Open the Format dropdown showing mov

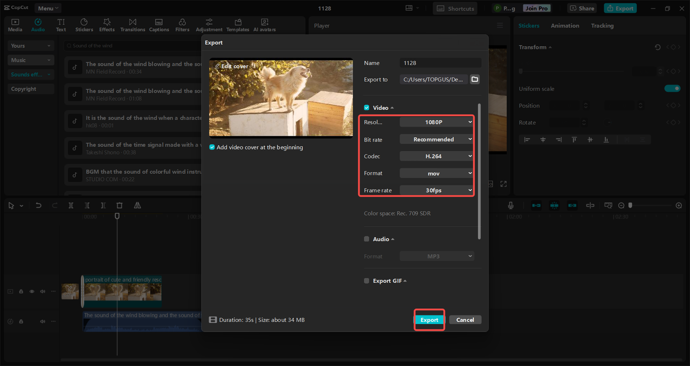pos(437,173)
